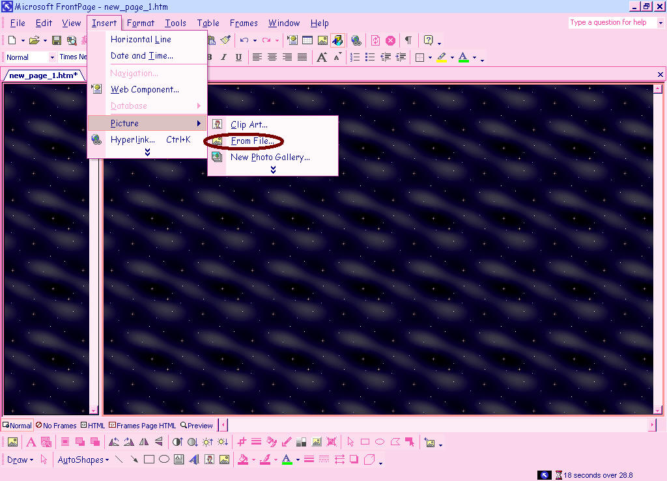Click the Crop tool icon

click(242, 442)
